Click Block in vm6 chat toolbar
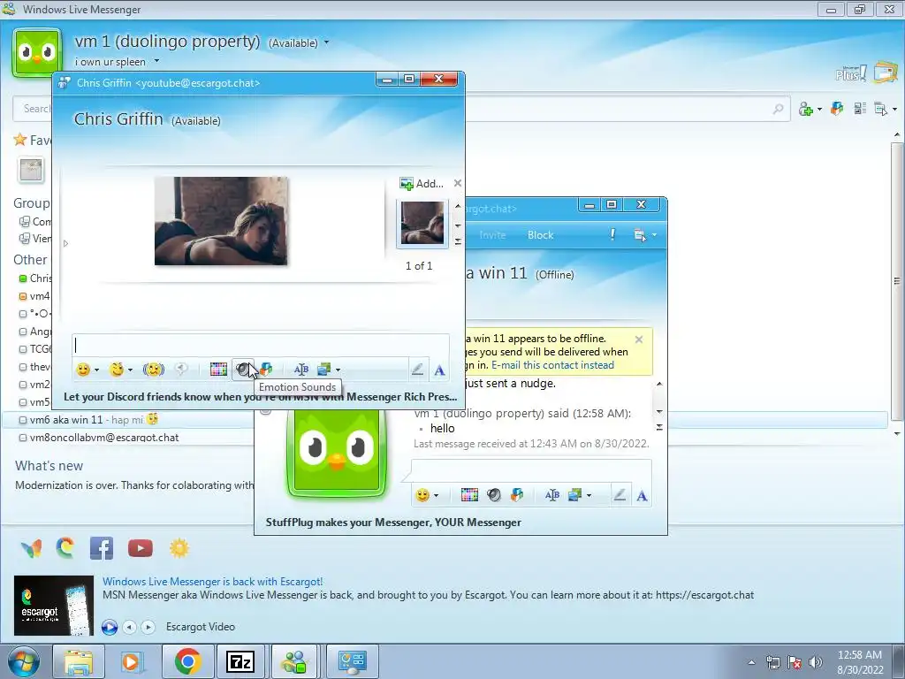This screenshot has width=905, height=679. click(x=540, y=235)
